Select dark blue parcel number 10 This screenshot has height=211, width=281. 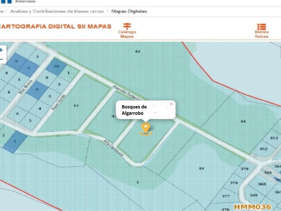point(56,67)
